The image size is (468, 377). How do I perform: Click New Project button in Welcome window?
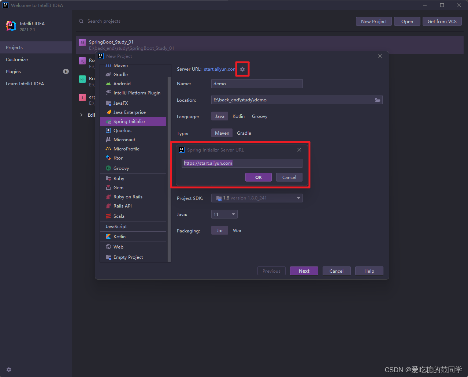374,21
